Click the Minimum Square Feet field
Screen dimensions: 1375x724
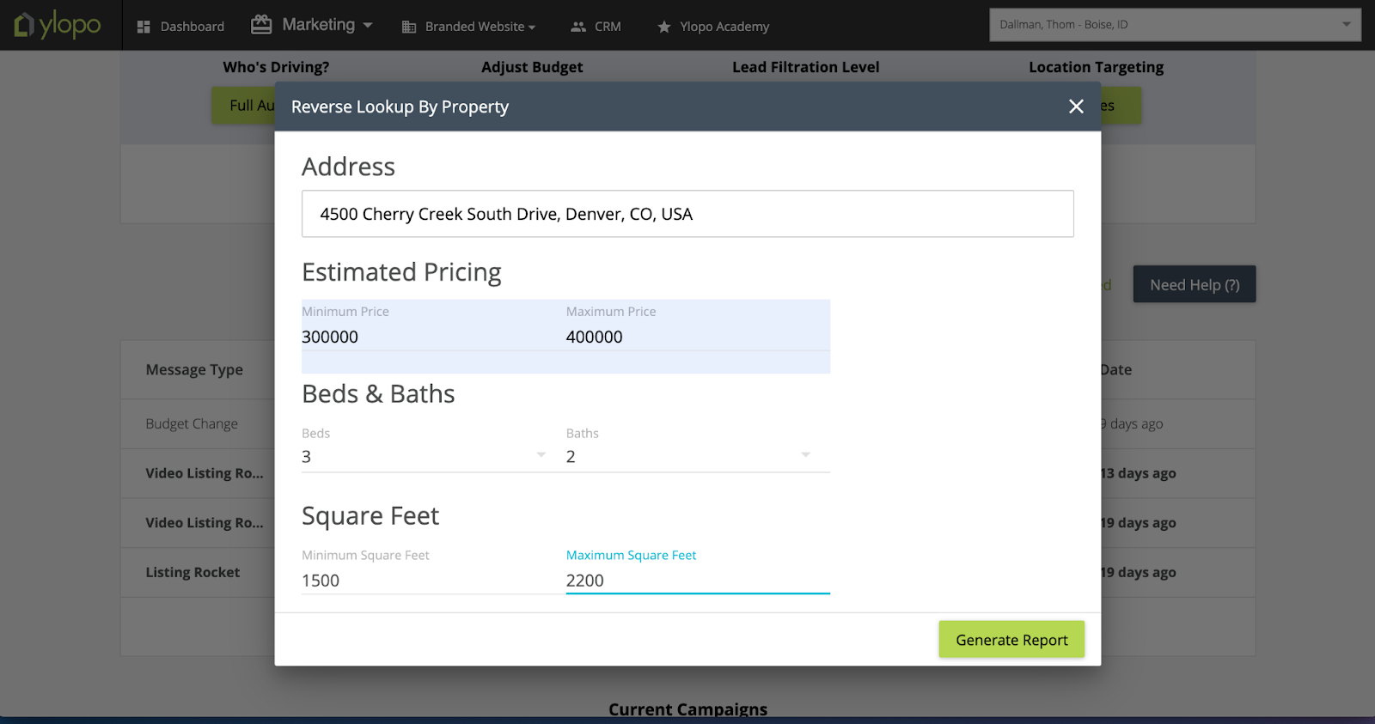[x=425, y=581]
